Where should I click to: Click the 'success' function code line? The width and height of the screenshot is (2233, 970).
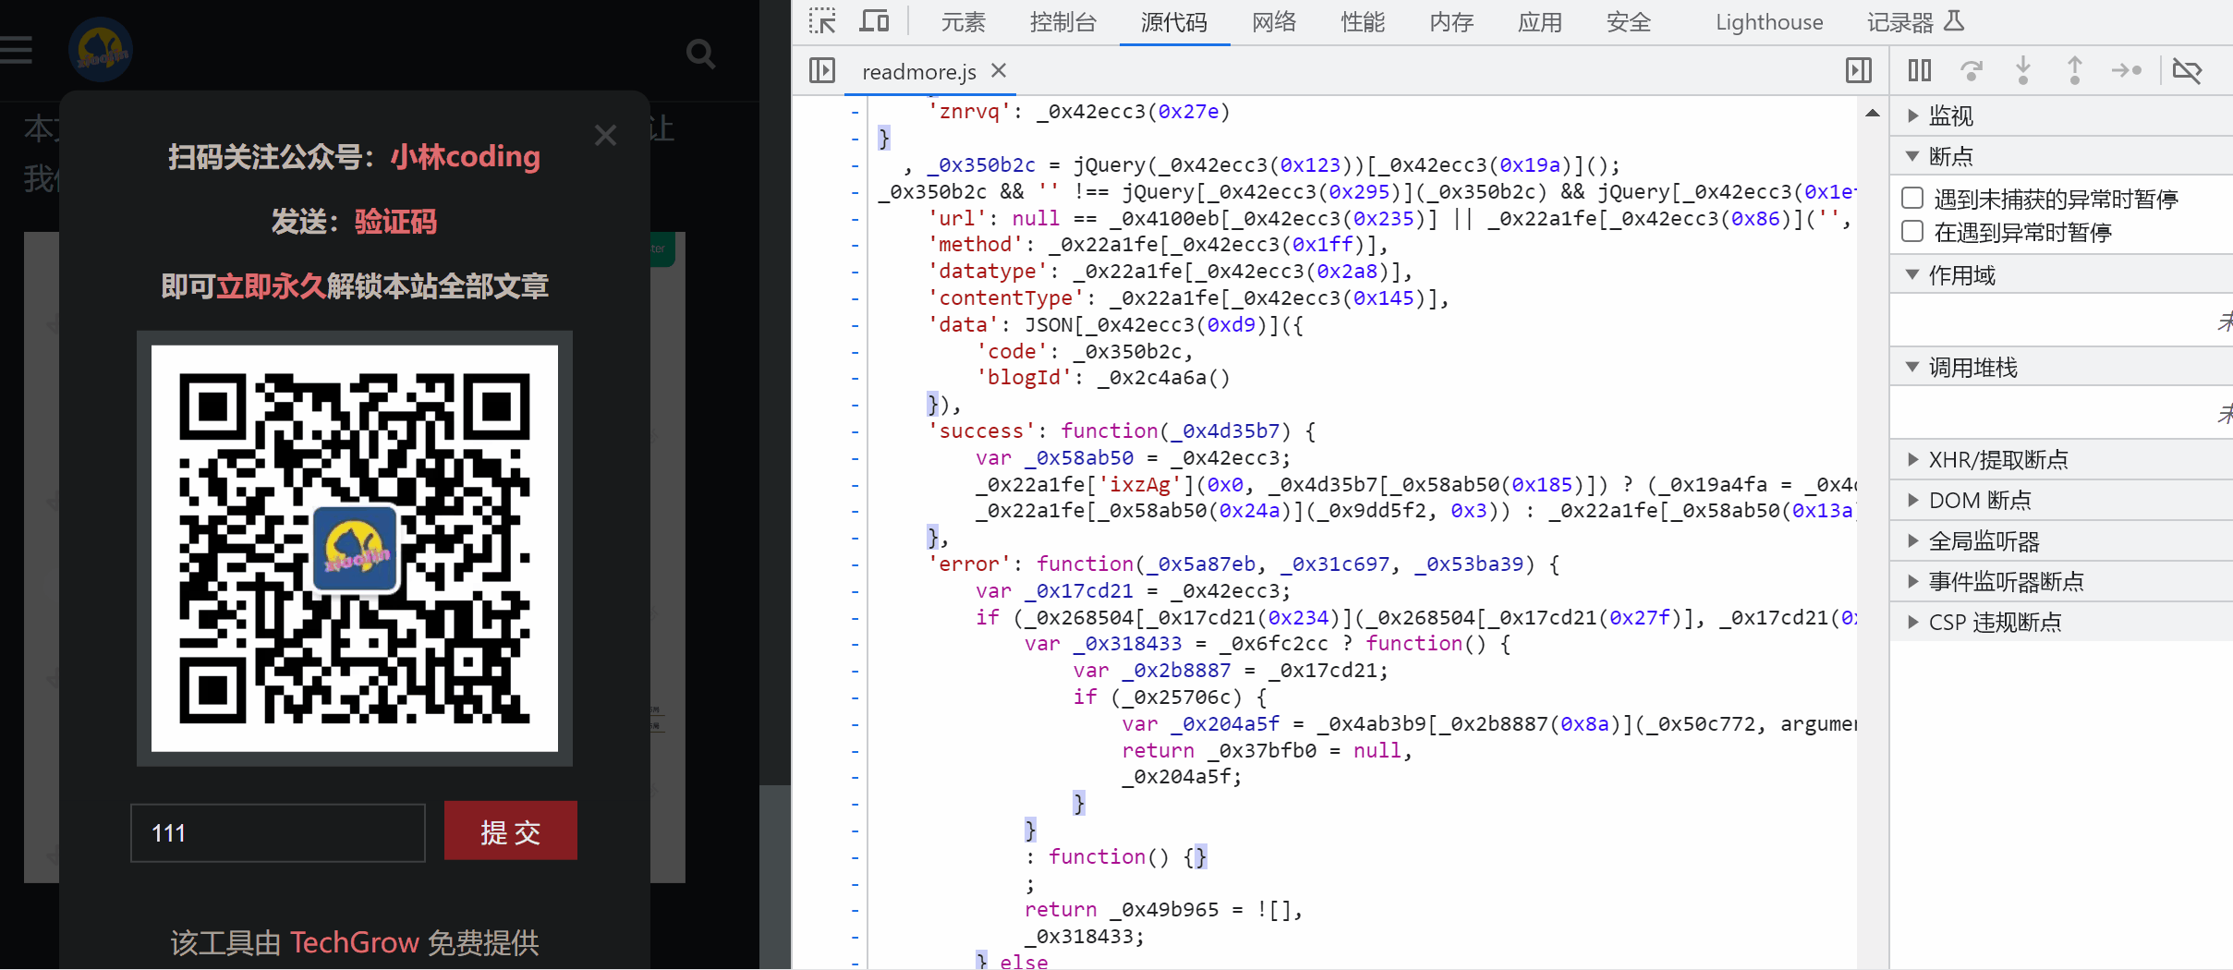click(1123, 431)
